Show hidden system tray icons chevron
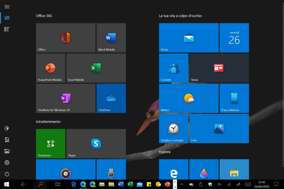Viewport: 284px width, 189px height. pos(182,184)
